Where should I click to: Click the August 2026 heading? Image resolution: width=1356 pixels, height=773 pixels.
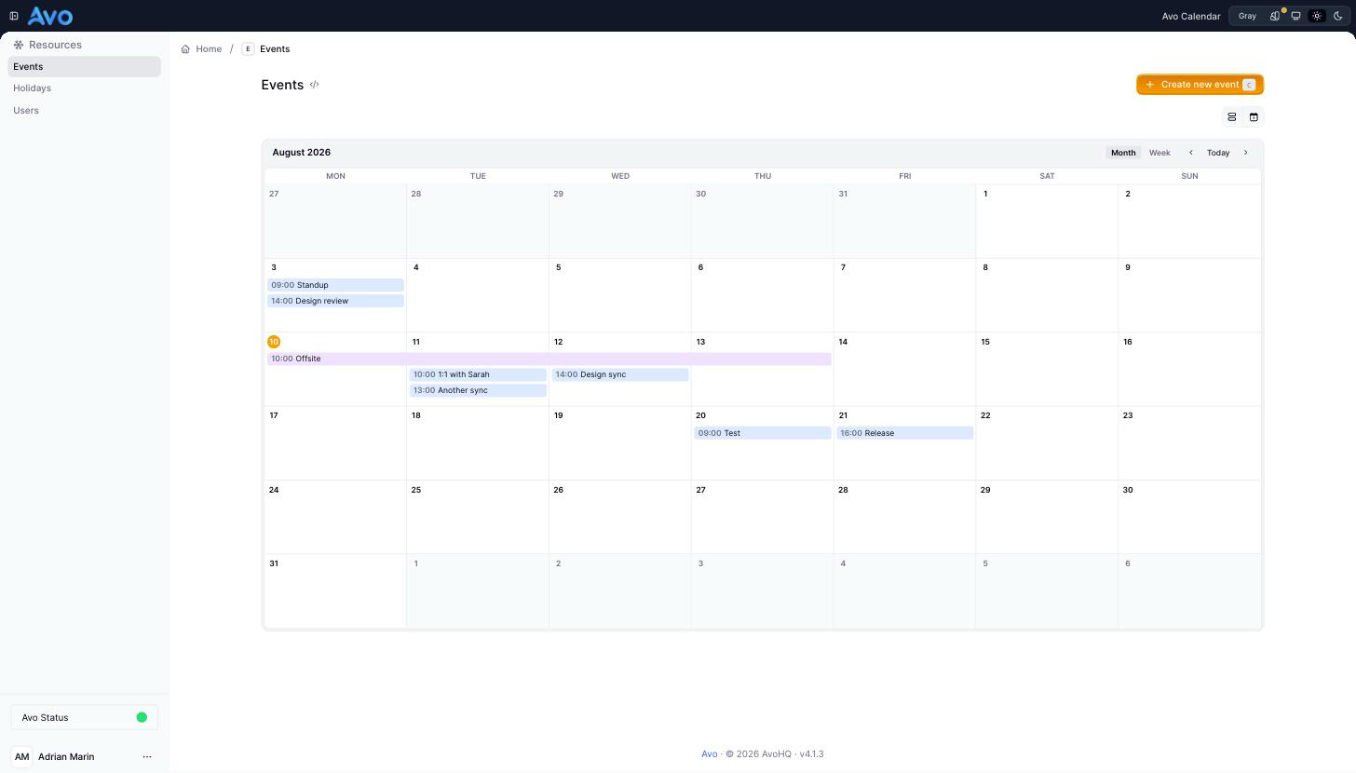[301, 153]
